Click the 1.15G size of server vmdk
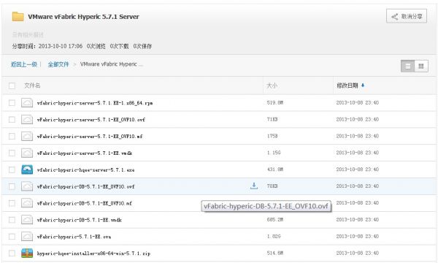 click(274, 153)
